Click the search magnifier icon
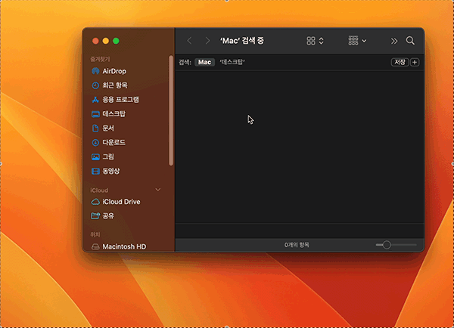This screenshot has height=328, width=454. point(410,41)
